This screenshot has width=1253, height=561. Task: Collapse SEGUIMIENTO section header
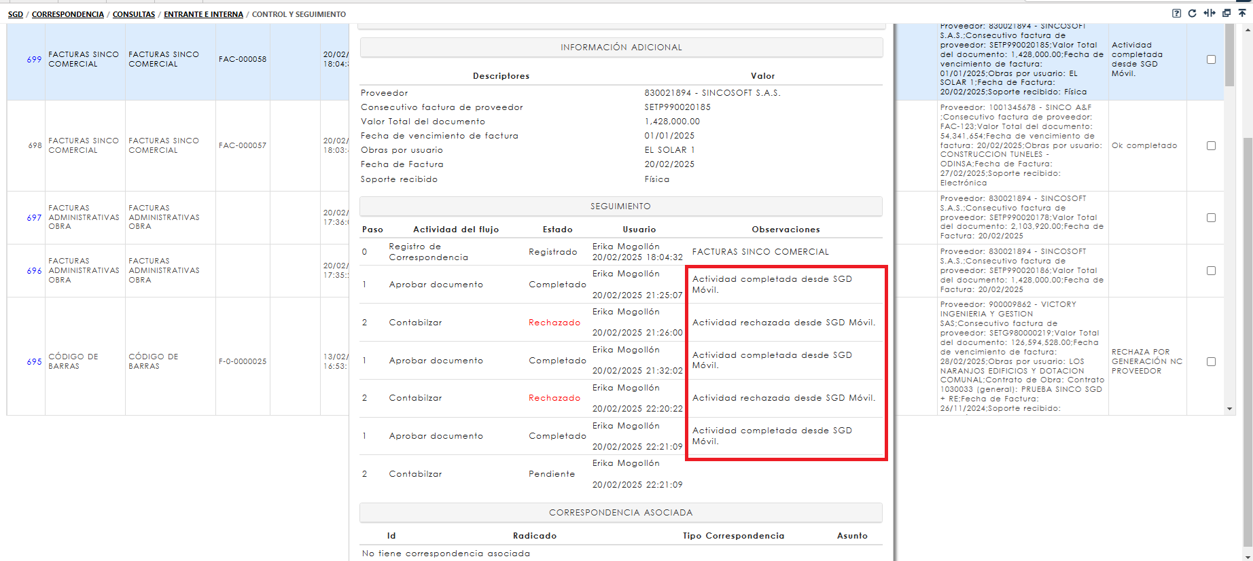coord(621,206)
